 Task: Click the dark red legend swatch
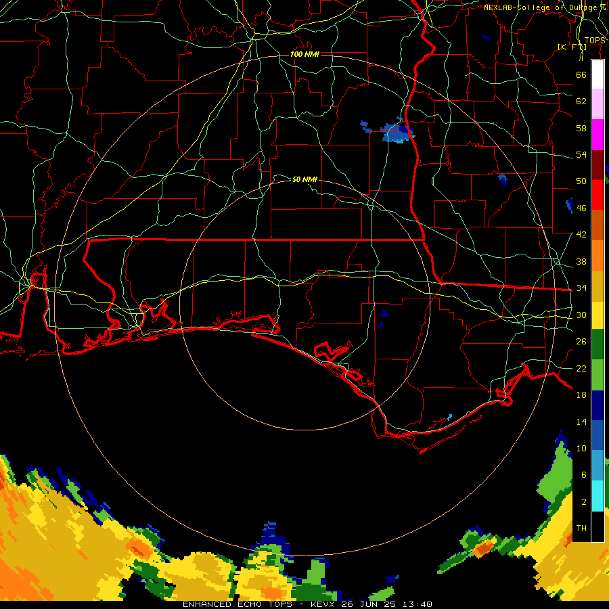pos(597,165)
